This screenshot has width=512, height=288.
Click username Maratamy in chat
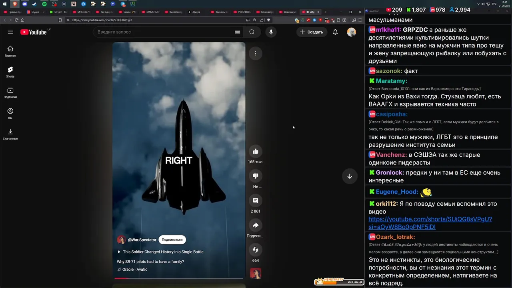391,81
